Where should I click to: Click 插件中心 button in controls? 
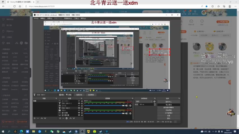coord(168,102)
